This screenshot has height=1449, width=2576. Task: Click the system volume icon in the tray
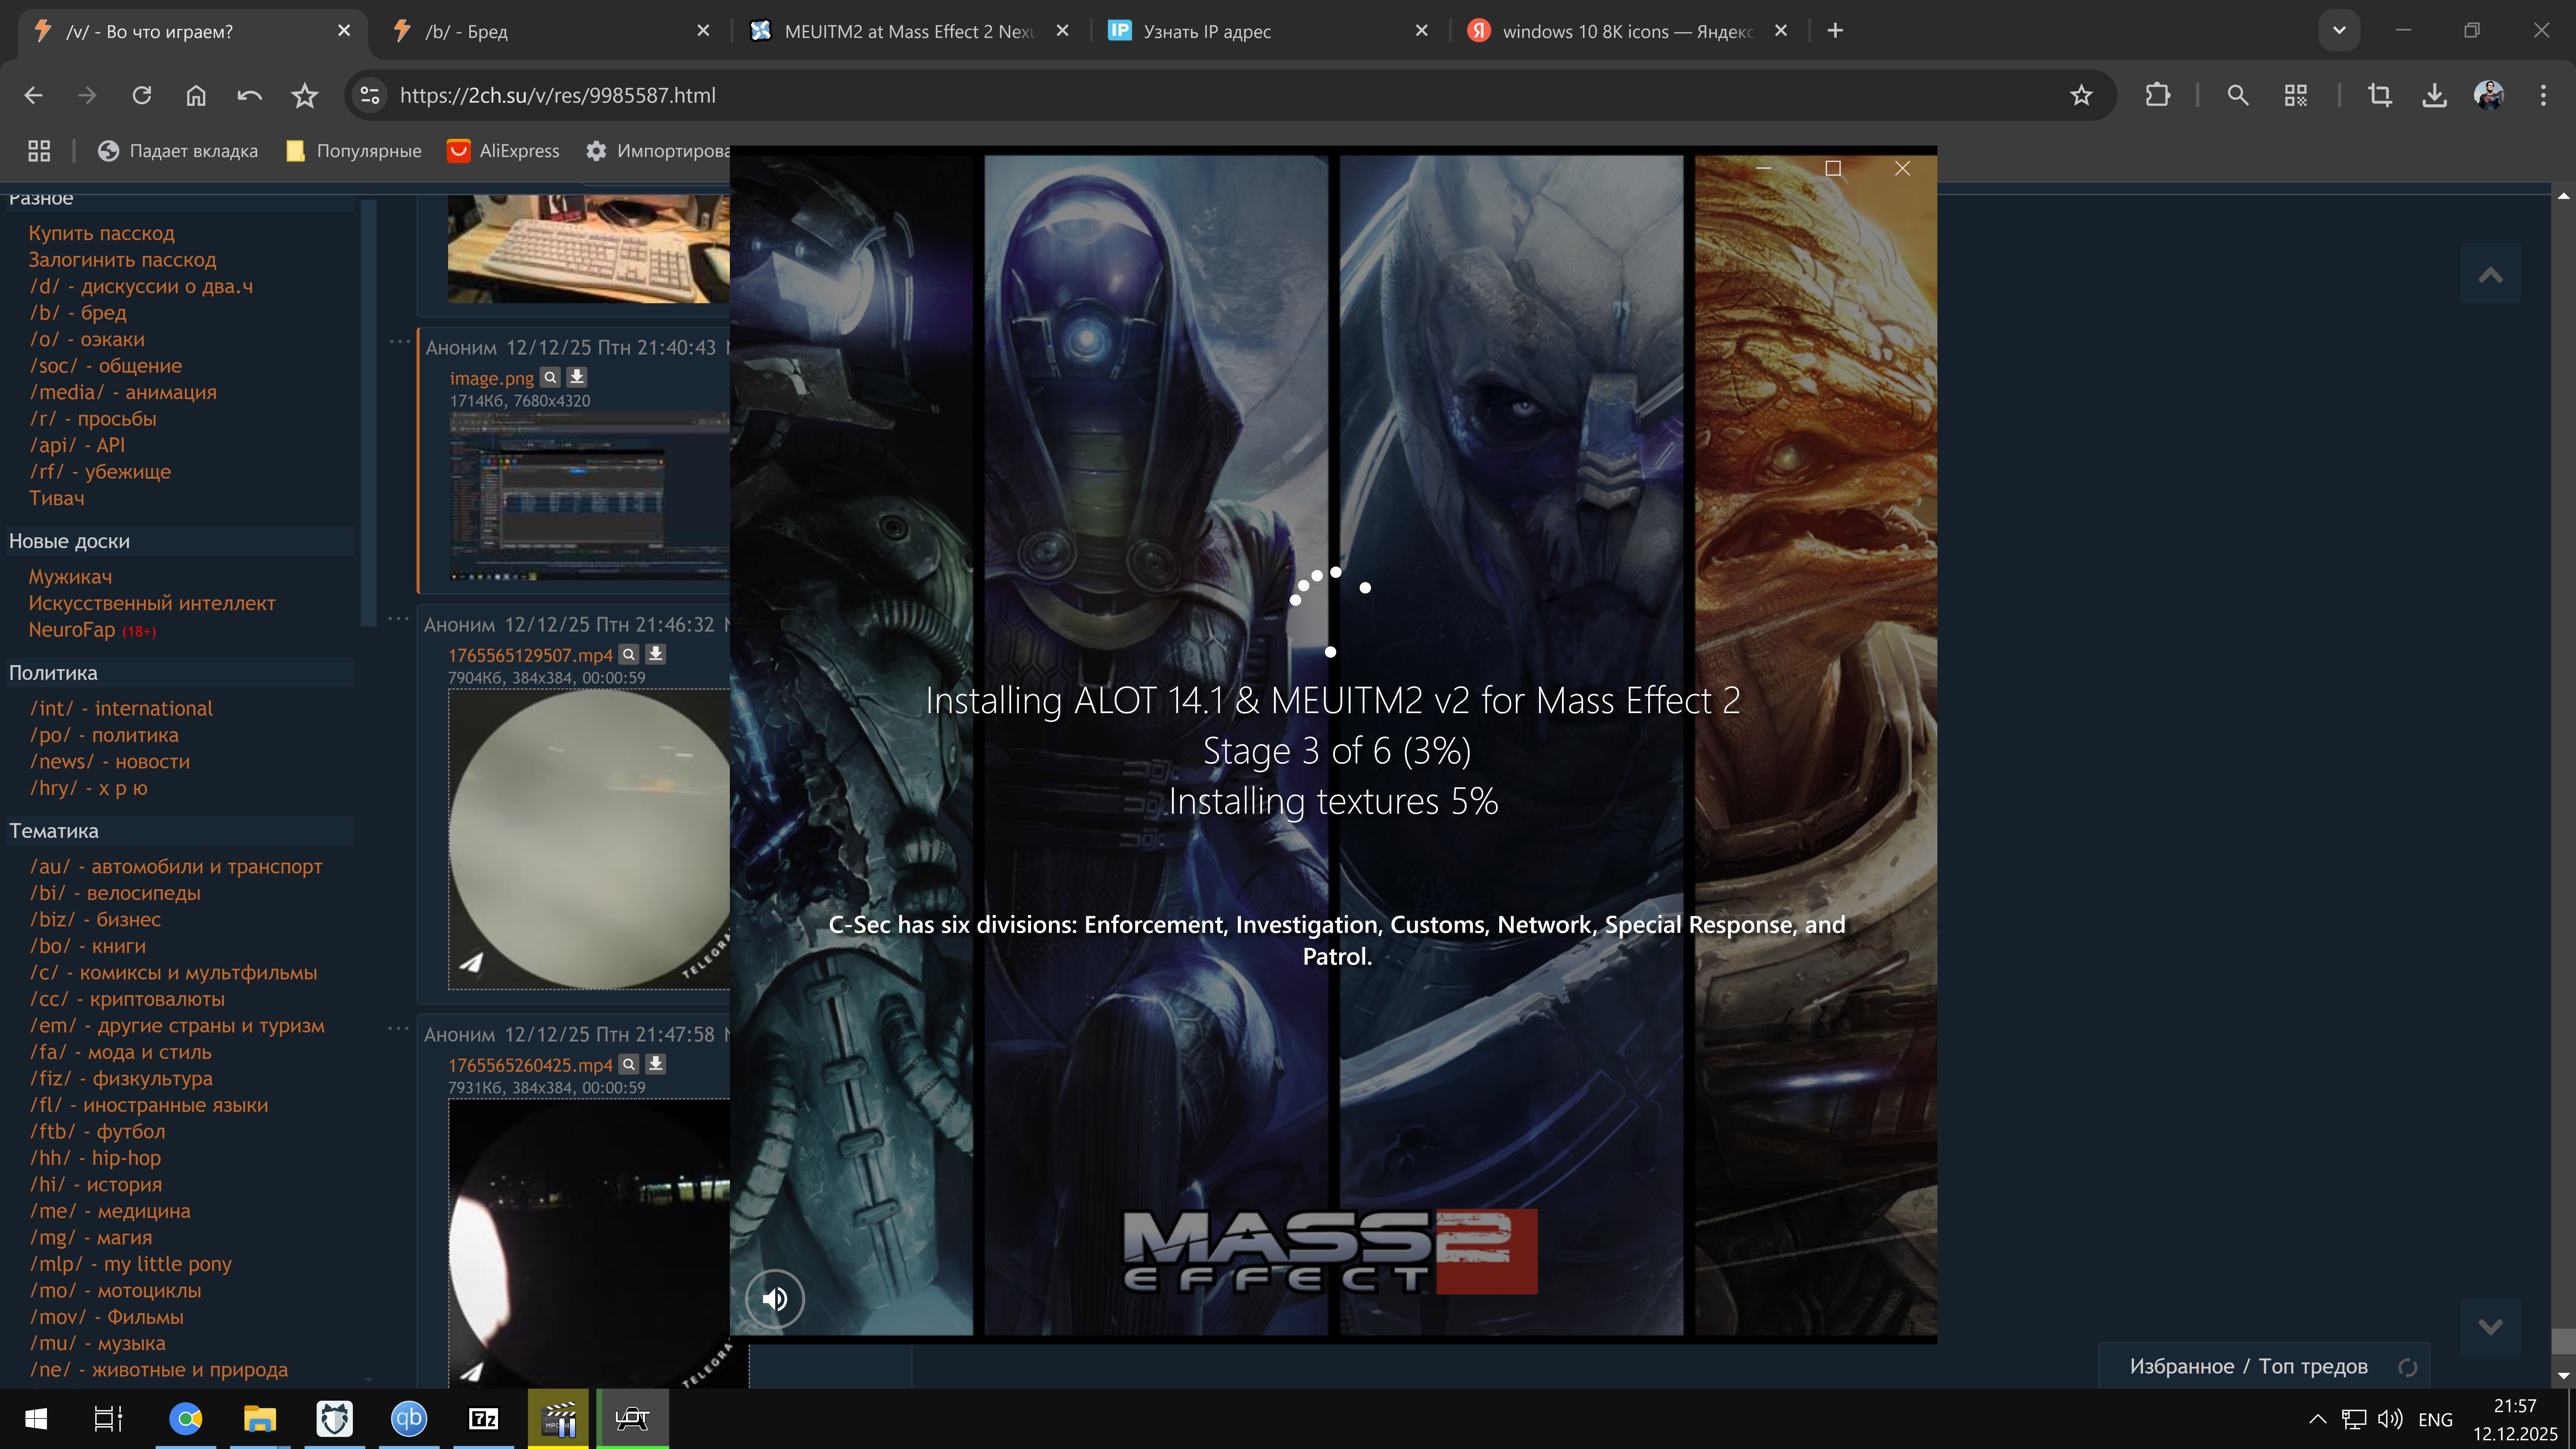[2390, 1419]
